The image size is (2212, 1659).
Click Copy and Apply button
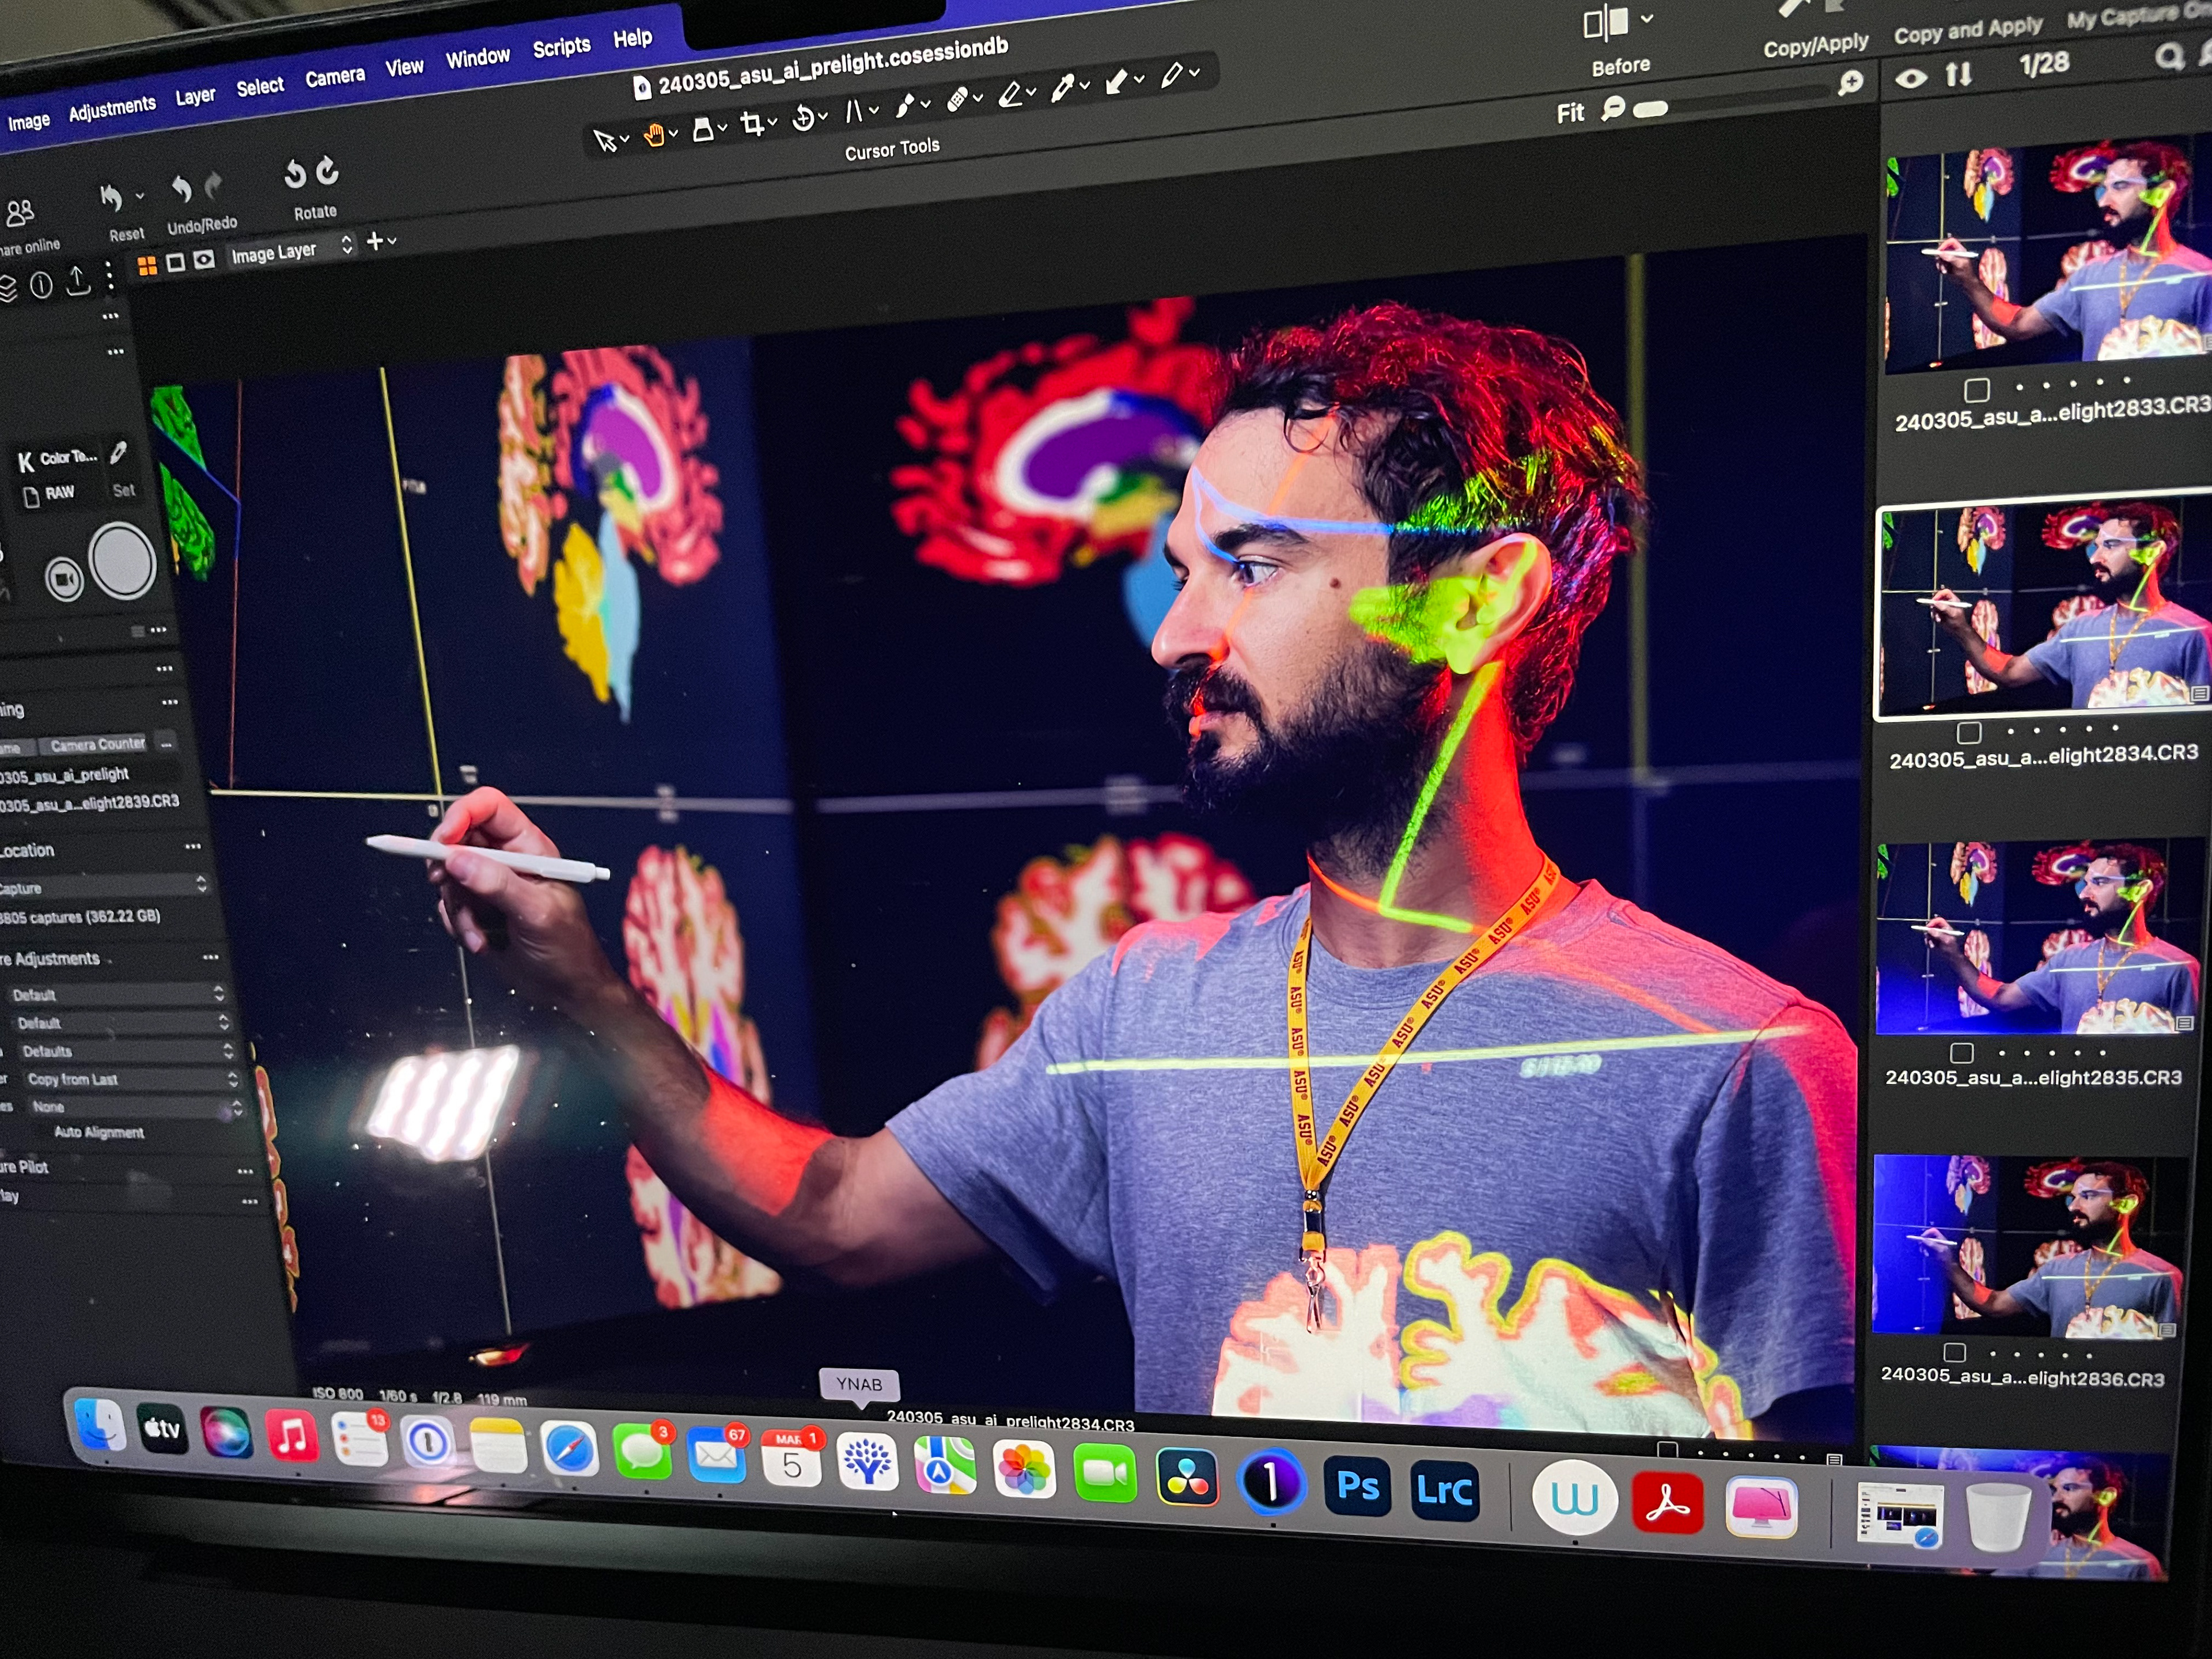(1968, 30)
